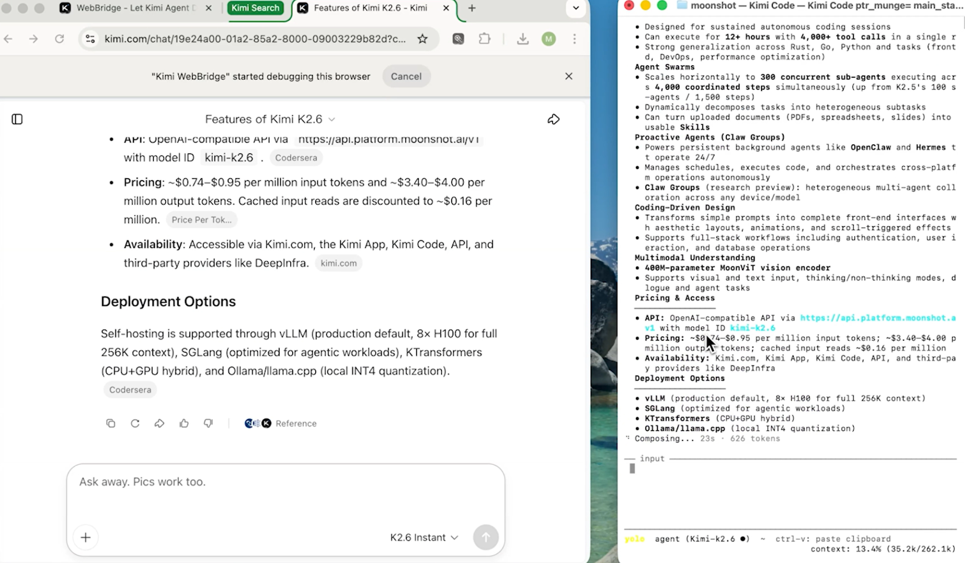965x563 pixels.
Task: Open the Price Per Tok... citation chip
Action: (x=201, y=220)
